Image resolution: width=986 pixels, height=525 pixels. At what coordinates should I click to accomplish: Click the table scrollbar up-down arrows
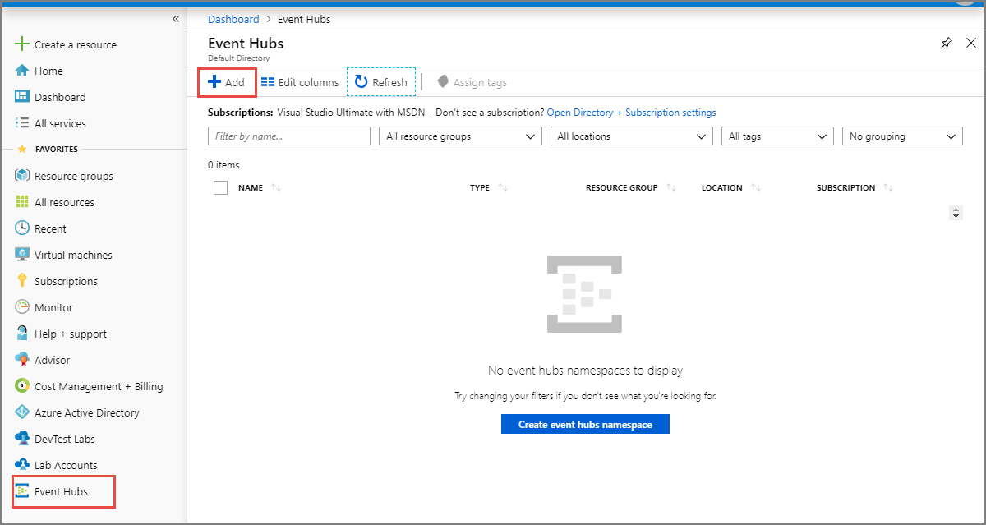956,213
